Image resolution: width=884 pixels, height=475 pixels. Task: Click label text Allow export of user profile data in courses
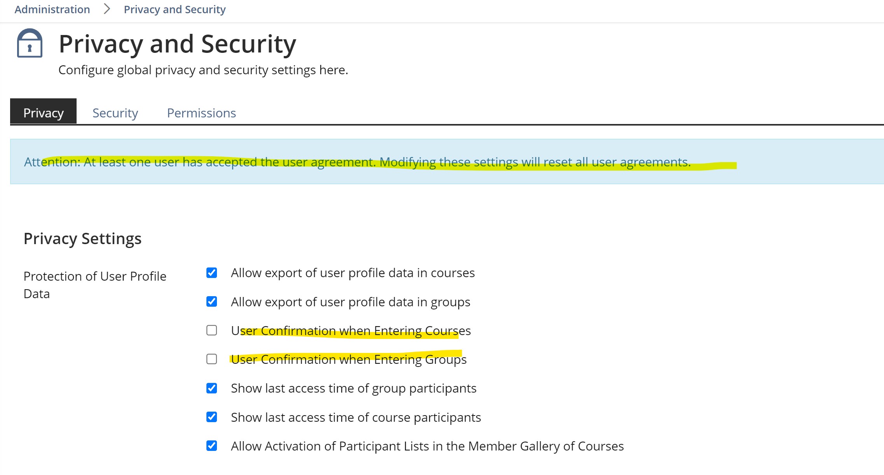tap(353, 273)
